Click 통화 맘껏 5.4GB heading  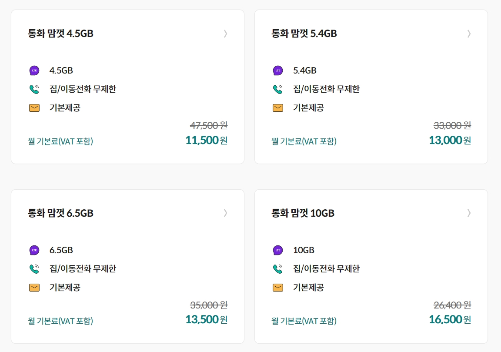304,34
